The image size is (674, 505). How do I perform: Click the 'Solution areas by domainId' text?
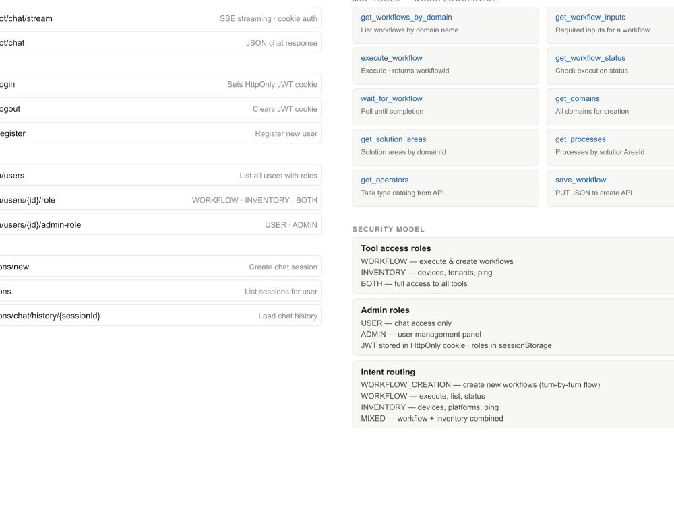click(403, 152)
